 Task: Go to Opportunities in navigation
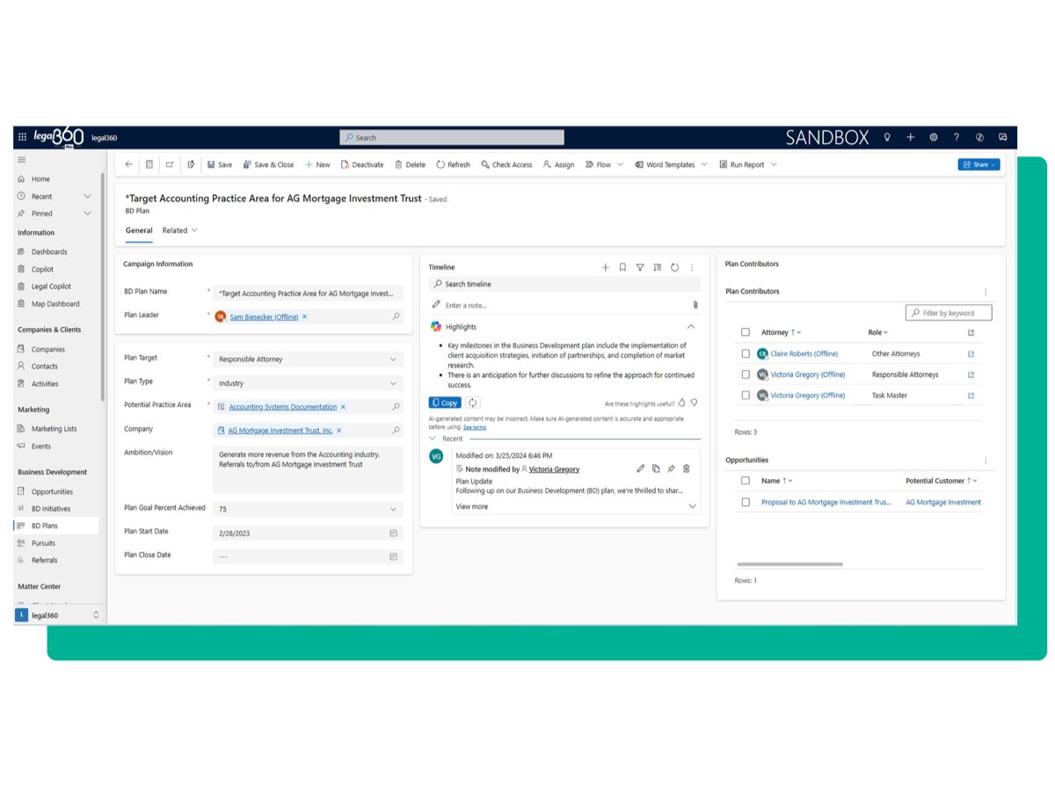tap(52, 491)
